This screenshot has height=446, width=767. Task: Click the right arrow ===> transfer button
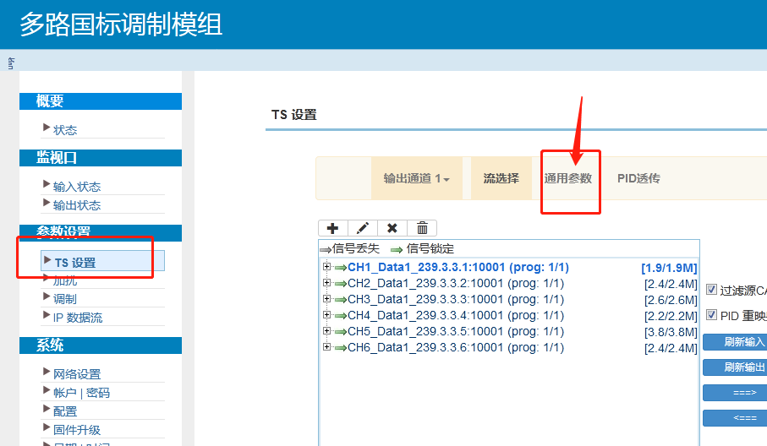point(734,393)
